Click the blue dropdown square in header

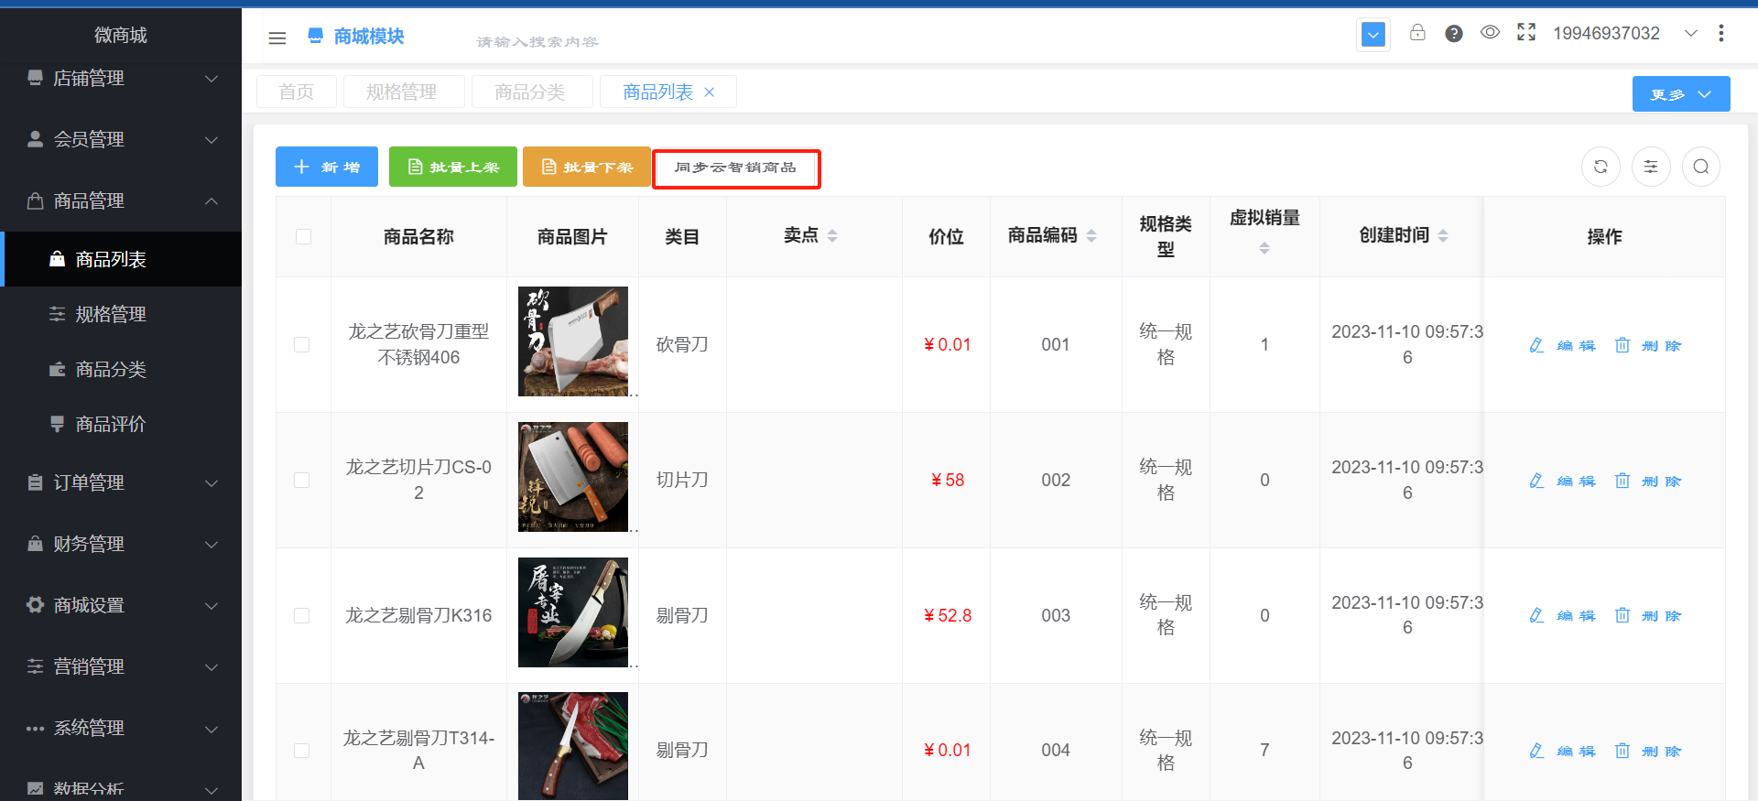coord(1373,35)
